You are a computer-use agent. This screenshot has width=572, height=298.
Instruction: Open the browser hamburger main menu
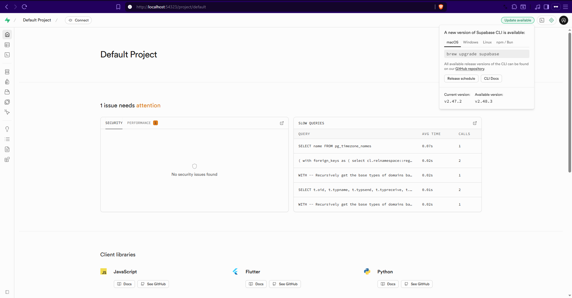[x=565, y=7]
